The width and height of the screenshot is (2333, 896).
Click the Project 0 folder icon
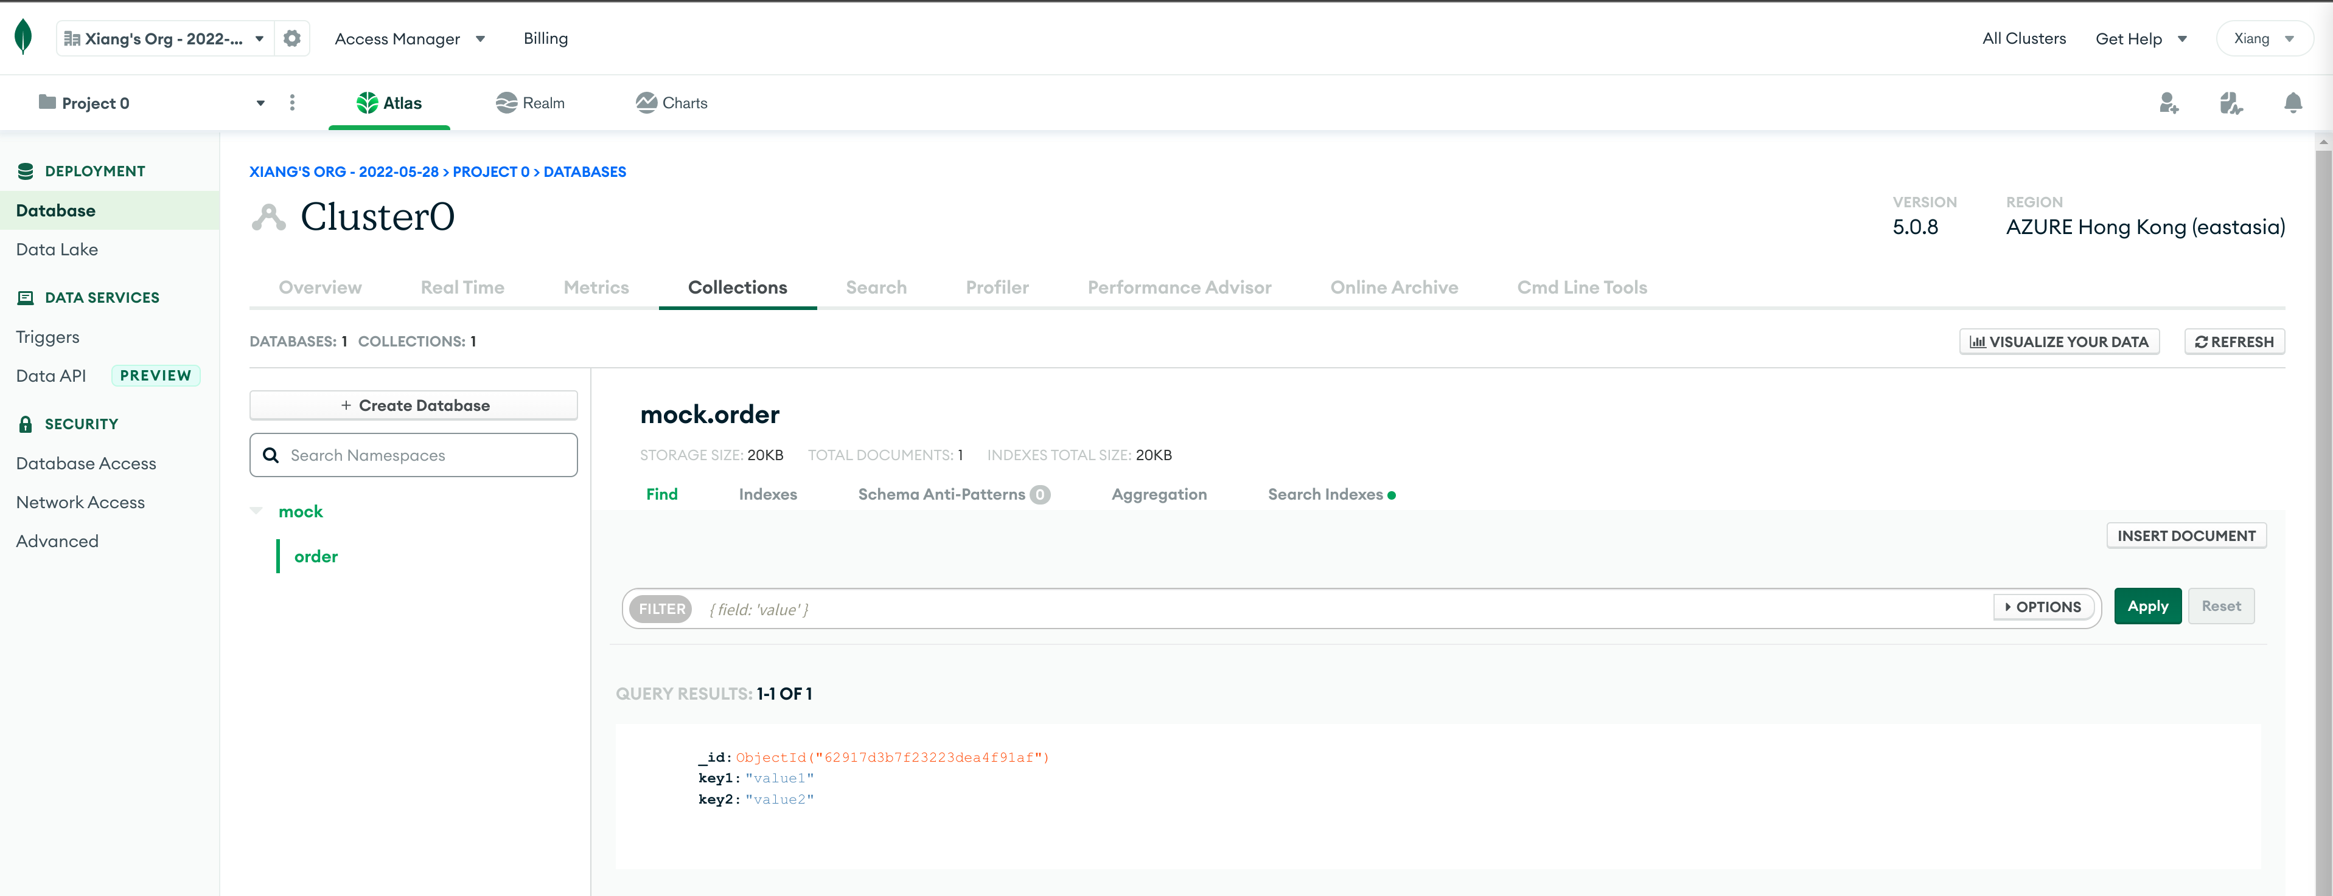click(47, 102)
